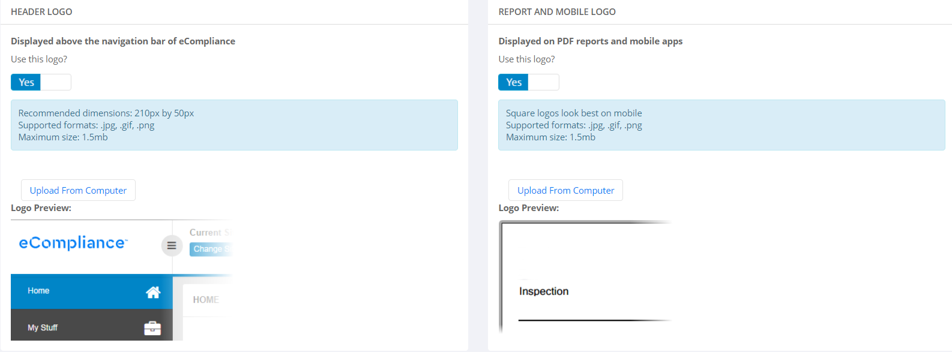Click the blue Change button in the header preview

pyautogui.click(x=211, y=249)
